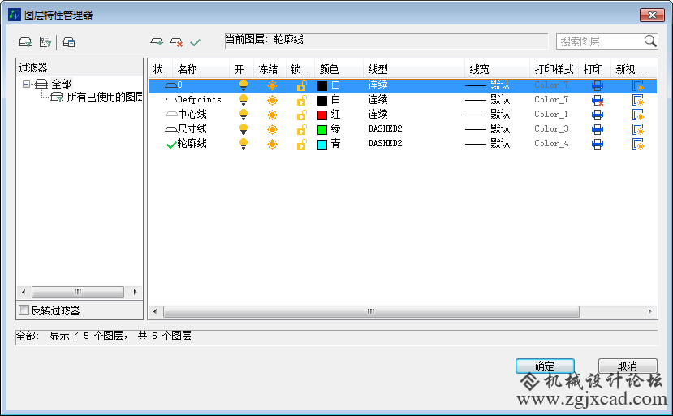Click the search magnifier icon

[x=650, y=41]
